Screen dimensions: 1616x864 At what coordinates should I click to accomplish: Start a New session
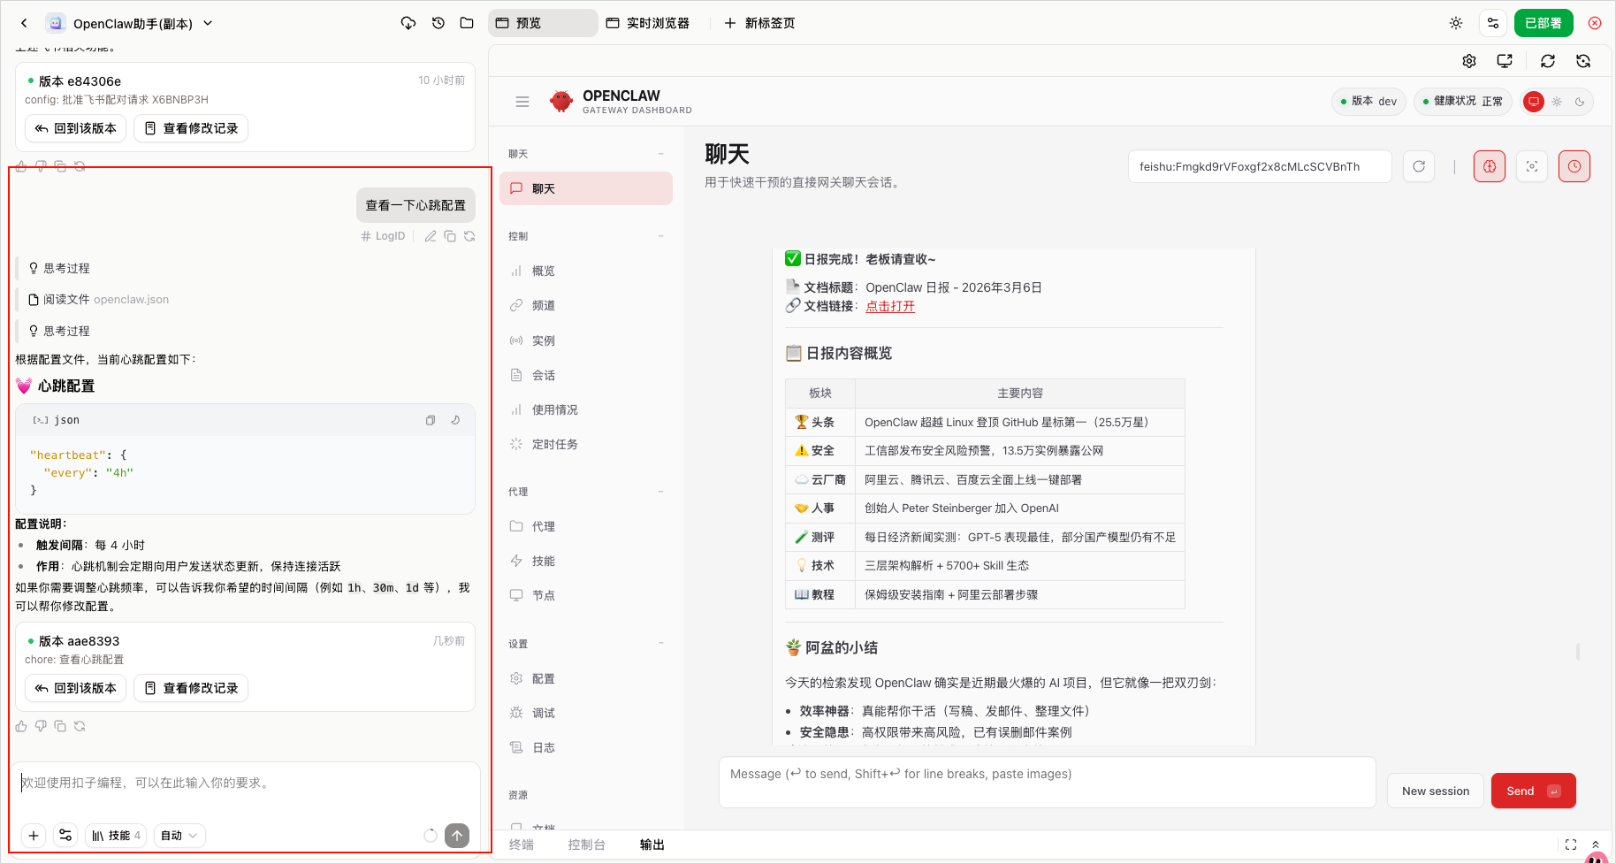(1436, 791)
